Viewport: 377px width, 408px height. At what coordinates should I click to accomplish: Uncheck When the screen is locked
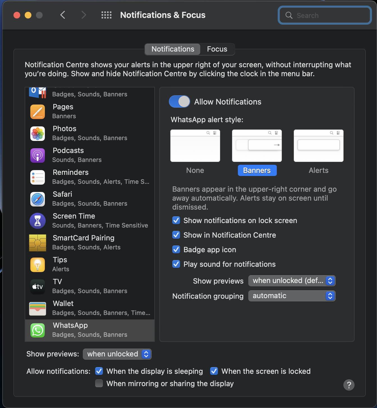(214, 371)
